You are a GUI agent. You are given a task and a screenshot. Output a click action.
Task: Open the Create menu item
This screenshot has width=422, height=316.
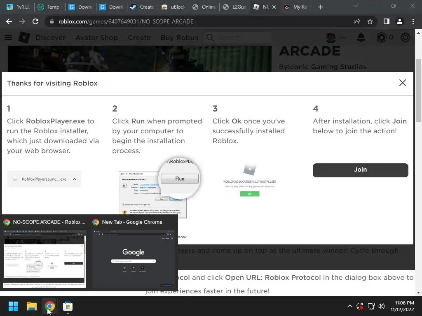(x=139, y=37)
